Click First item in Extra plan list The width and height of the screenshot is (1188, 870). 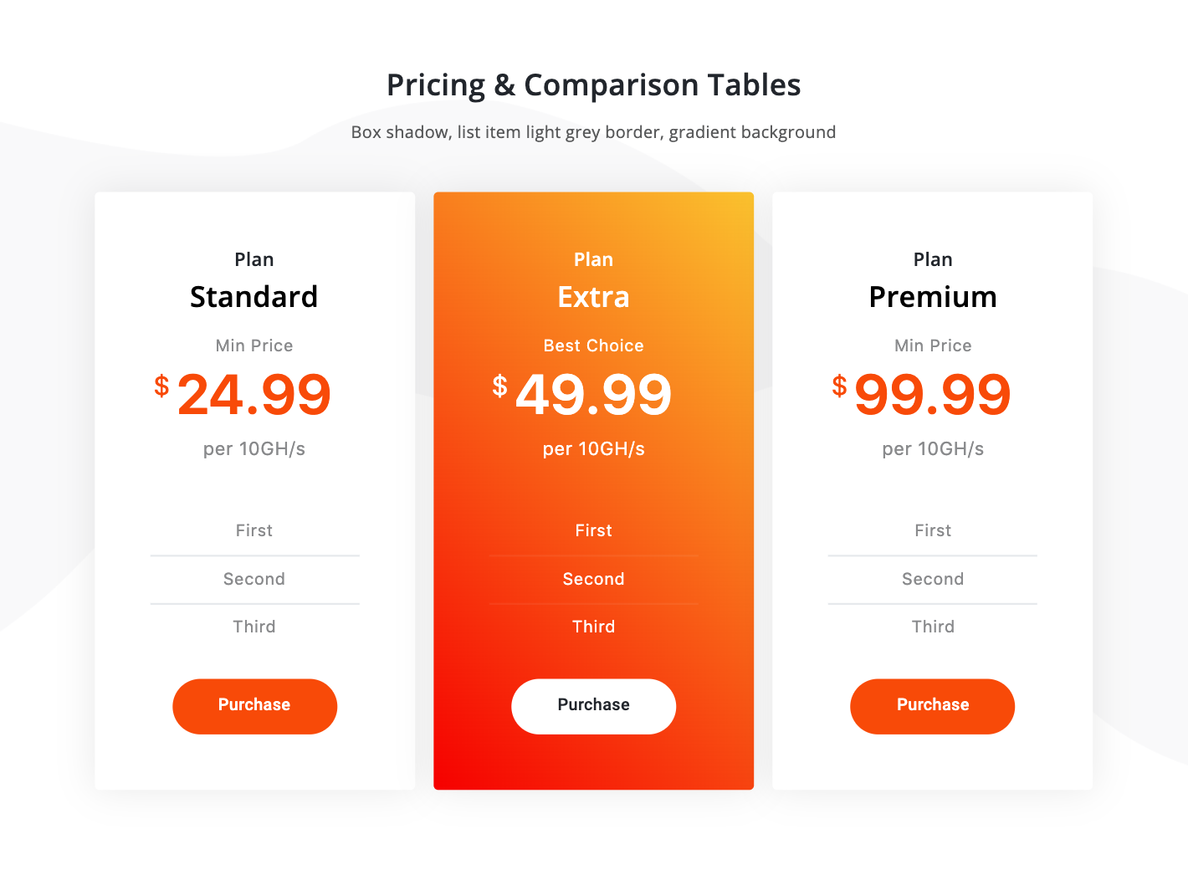coord(593,531)
